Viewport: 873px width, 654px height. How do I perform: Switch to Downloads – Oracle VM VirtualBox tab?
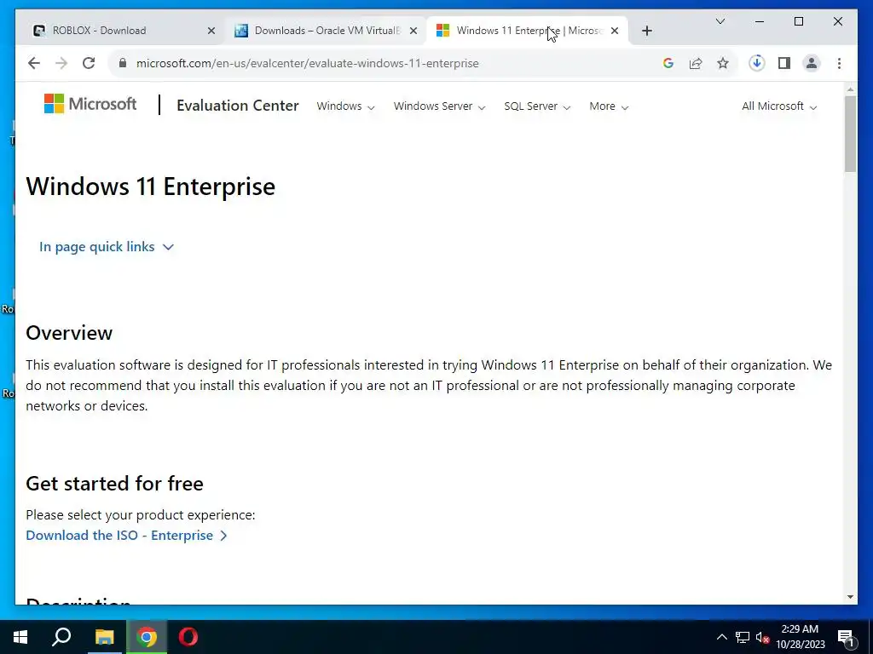326,31
